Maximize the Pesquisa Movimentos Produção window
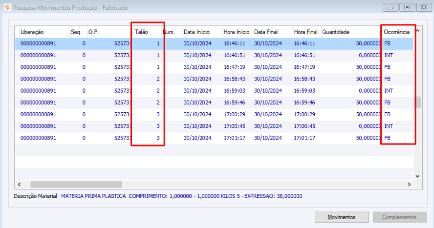The height and width of the screenshot is (228, 434). point(407,7)
